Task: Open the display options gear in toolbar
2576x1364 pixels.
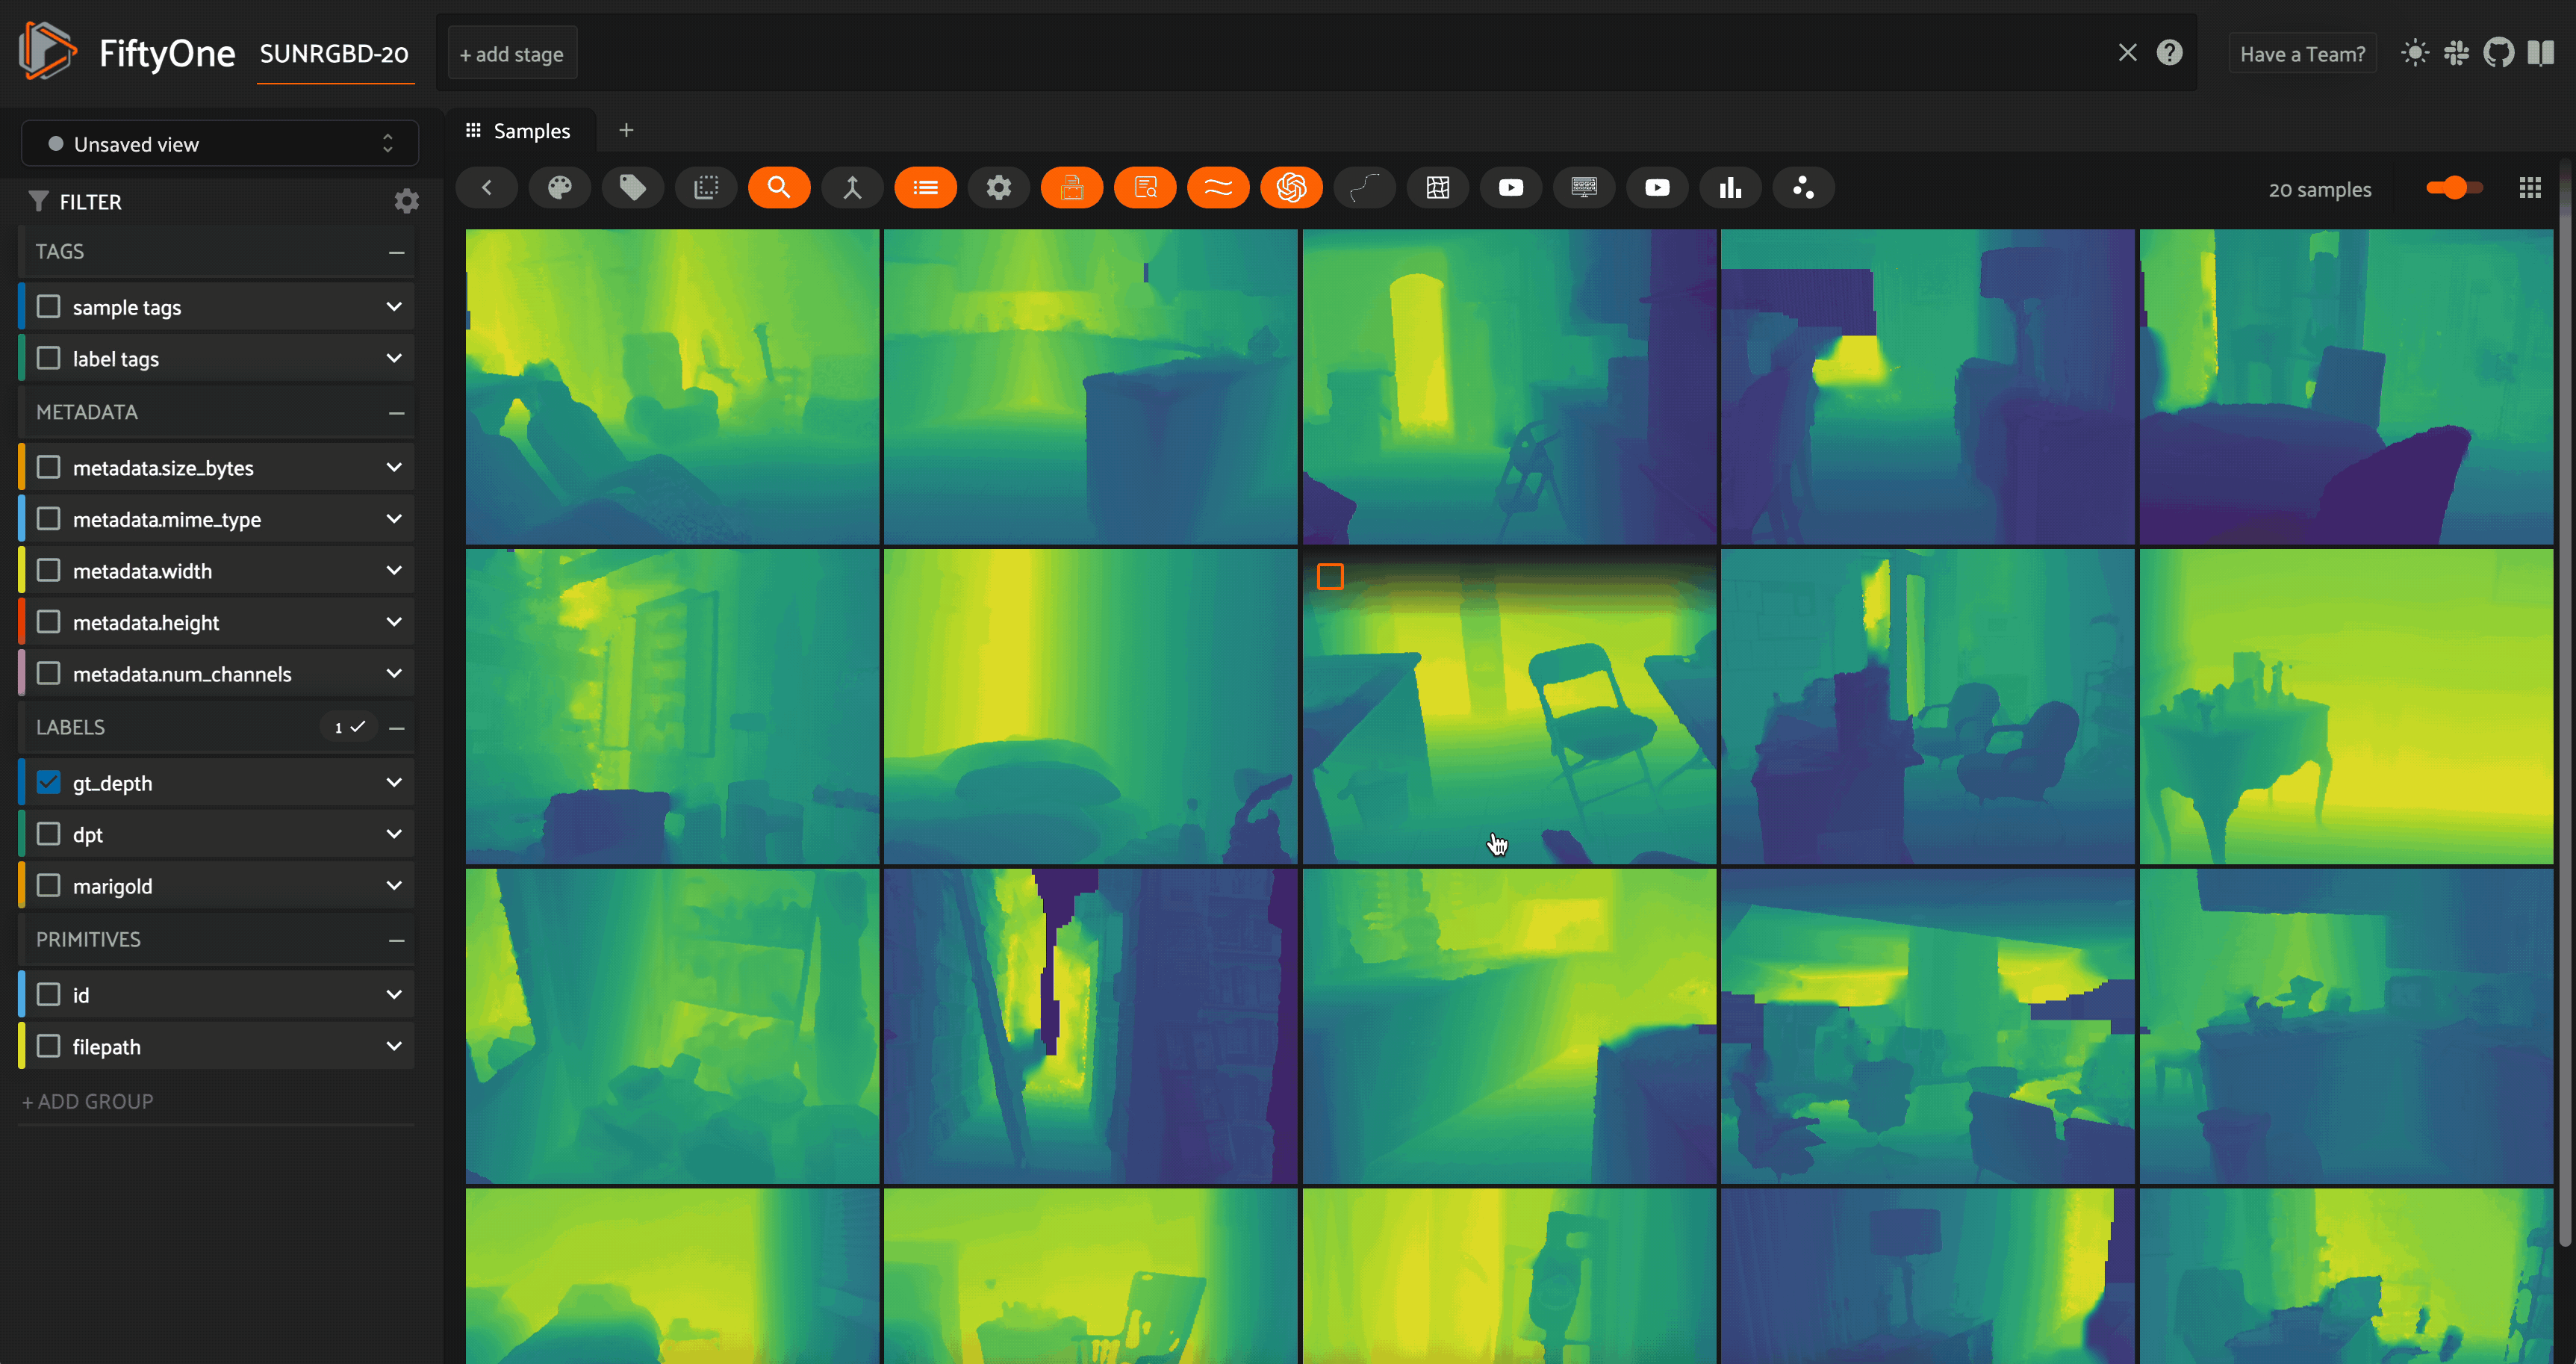Action: [998, 187]
